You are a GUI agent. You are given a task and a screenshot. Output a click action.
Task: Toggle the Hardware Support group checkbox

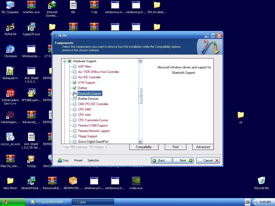(x=70, y=61)
